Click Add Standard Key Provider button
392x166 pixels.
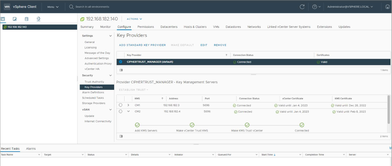point(142,45)
